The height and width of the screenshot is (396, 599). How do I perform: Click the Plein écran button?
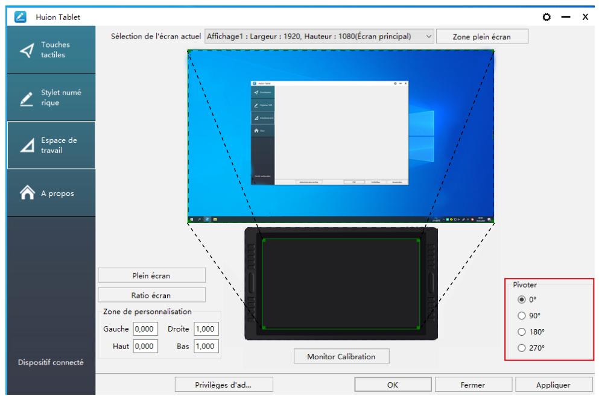[x=151, y=275]
